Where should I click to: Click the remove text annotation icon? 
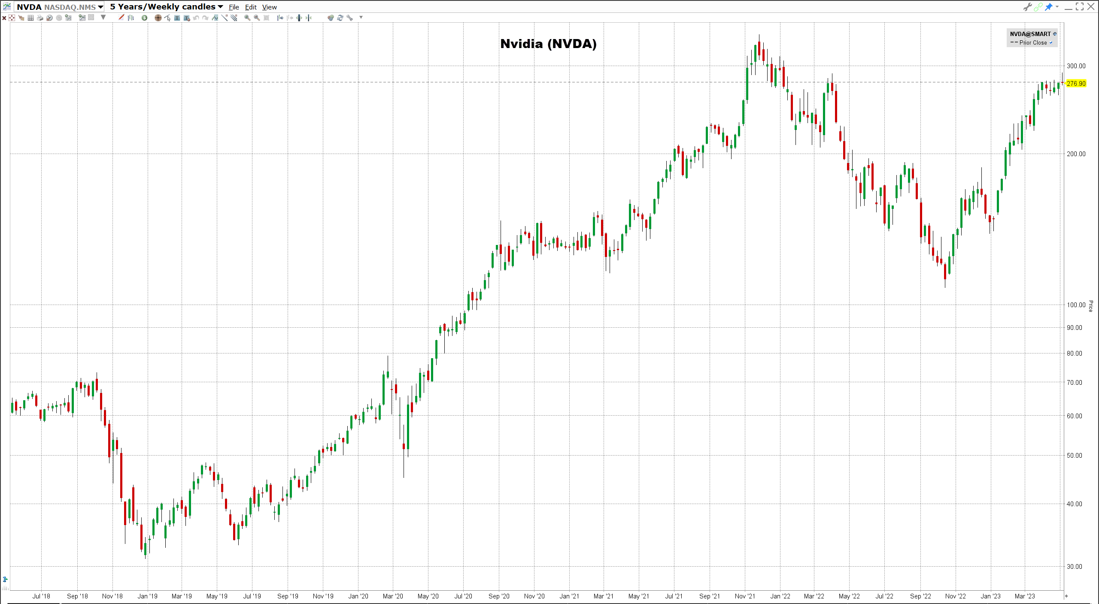click(x=187, y=18)
